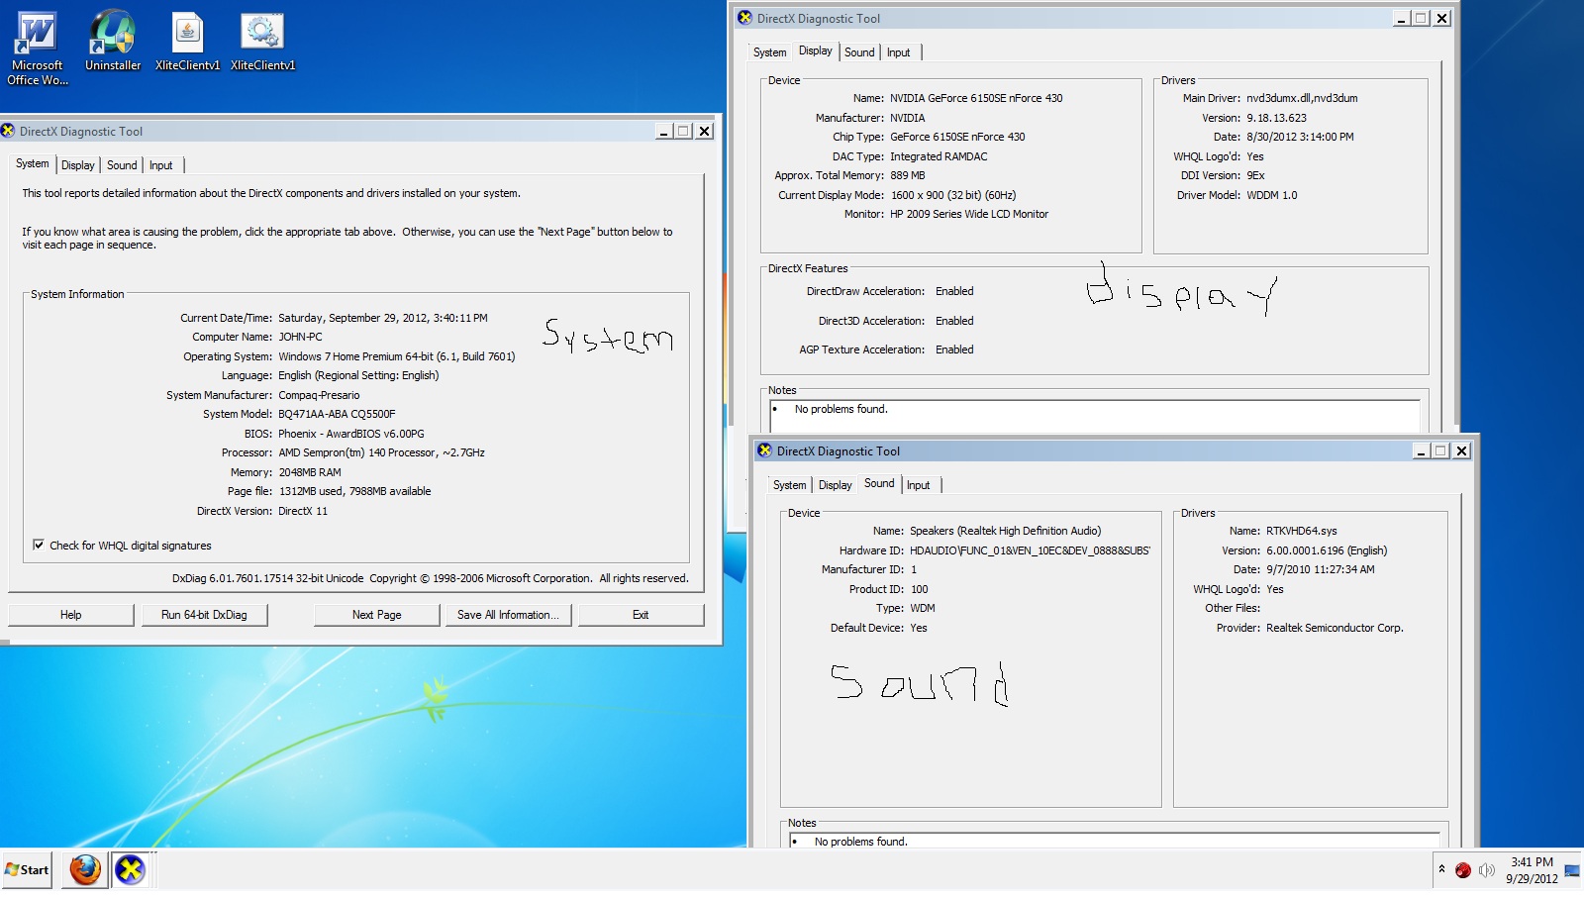Screen dimensions: 1584x899
Task: Minimize the bottom-right DxDiag window
Action: pos(1421,450)
